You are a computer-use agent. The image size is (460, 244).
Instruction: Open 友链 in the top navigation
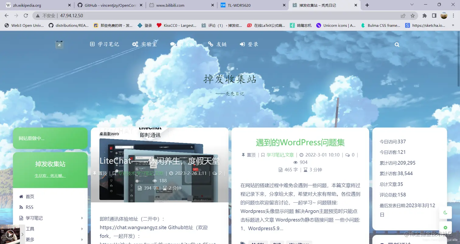[217, 44]
